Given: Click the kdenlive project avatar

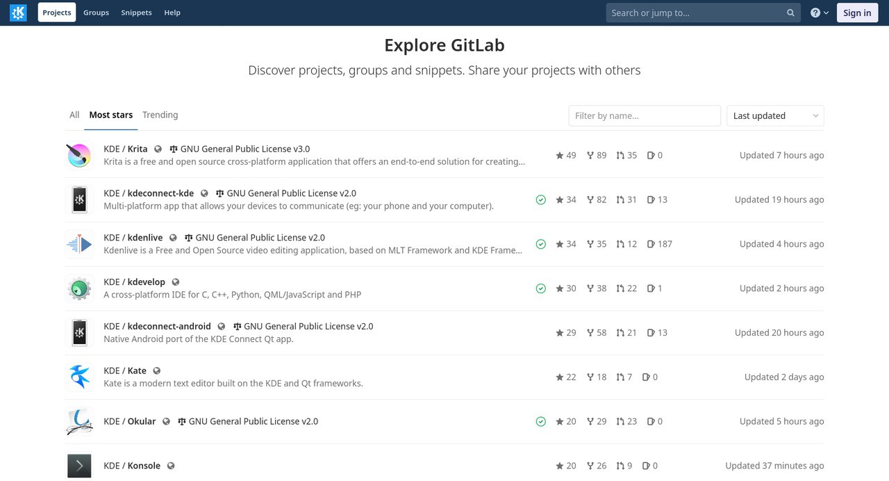Looking at the screenshot, I should tap(78, 244).
